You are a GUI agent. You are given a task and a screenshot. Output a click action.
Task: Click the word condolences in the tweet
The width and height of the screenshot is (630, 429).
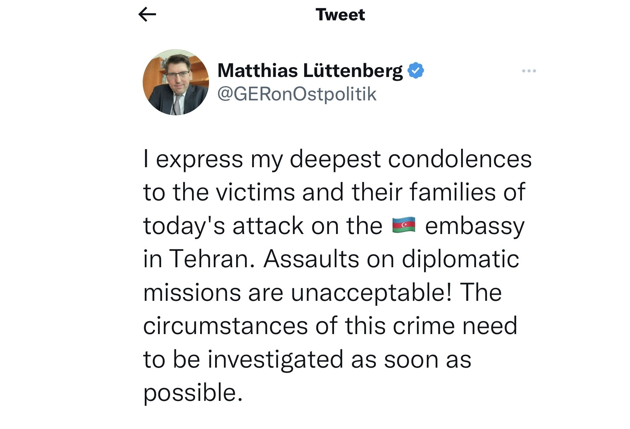[x=460, y=159]
